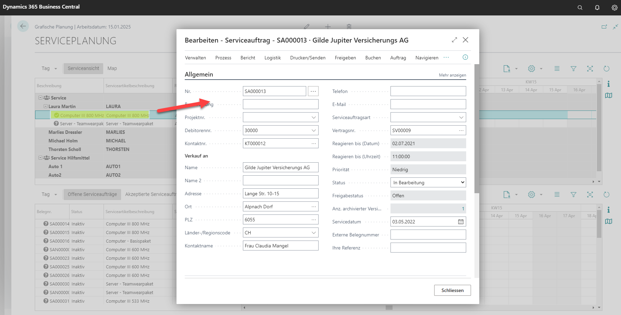Expand the Debitorennr. dropdown
Image resolution: width=621 pixels, height=315 pixels.
tap(314, 130)
